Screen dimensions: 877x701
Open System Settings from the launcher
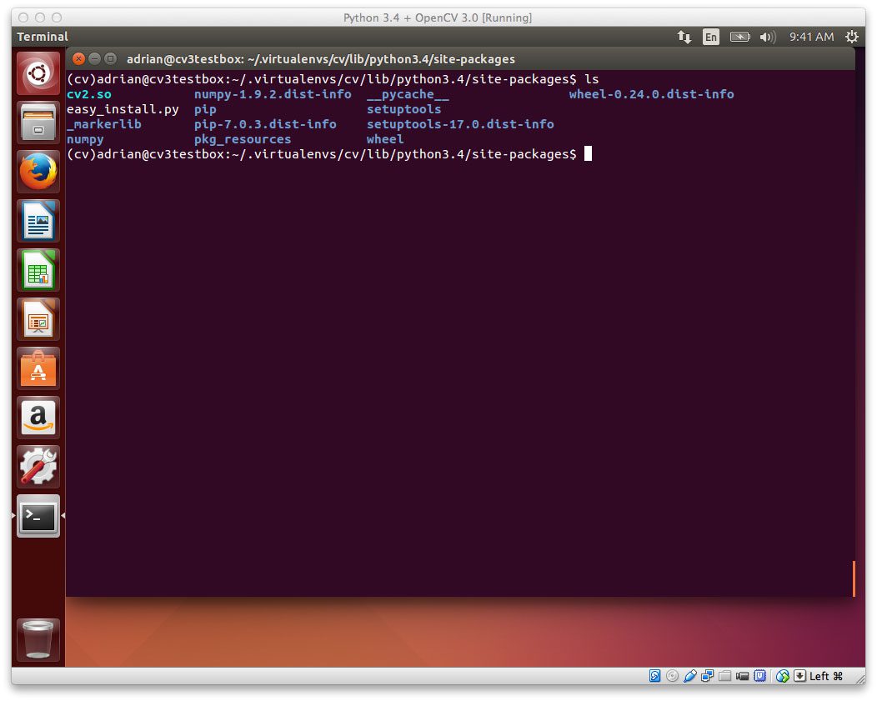pyautogui.click(x=38, y=466)
